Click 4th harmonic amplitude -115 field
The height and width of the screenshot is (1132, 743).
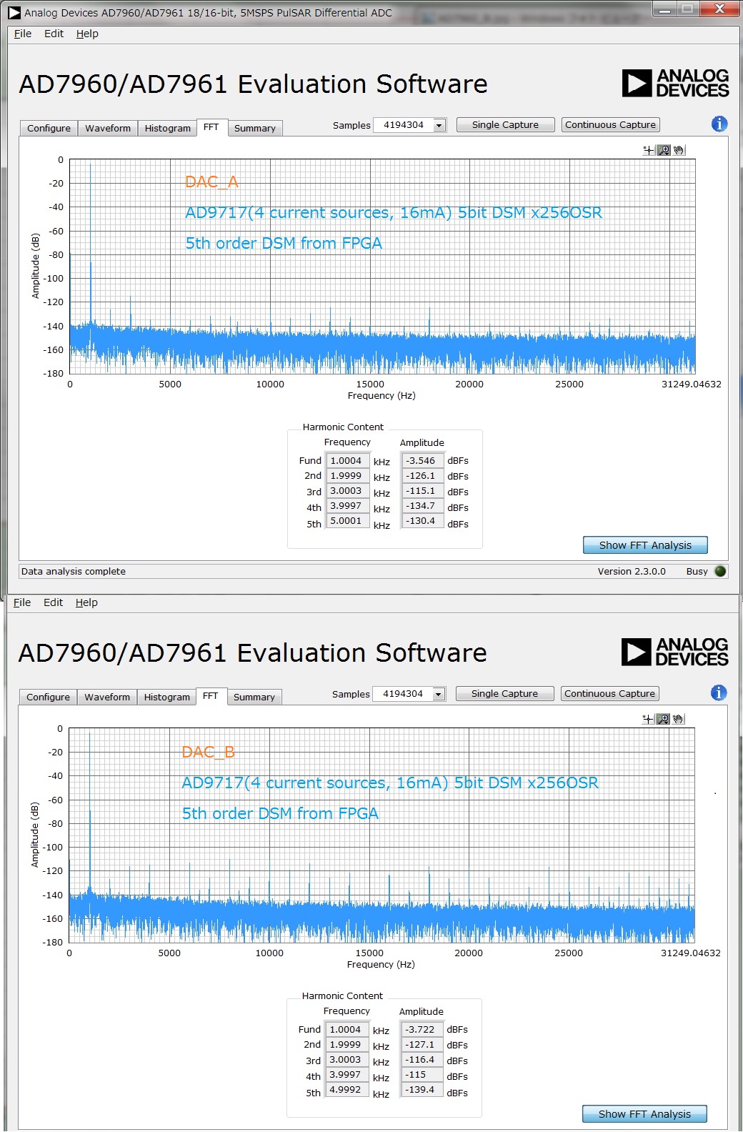422,1074
